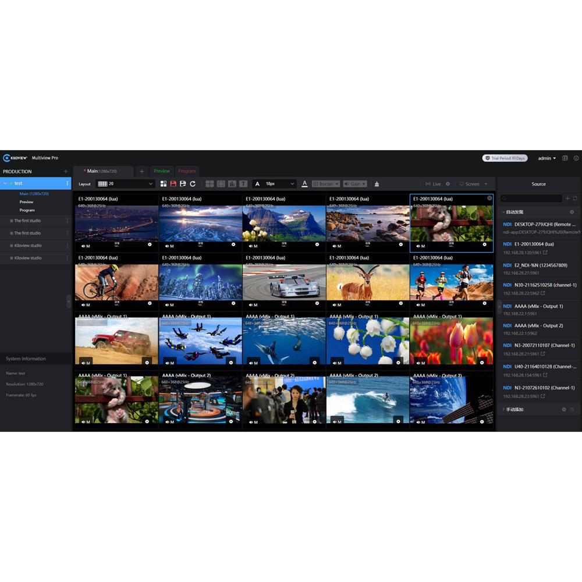Toggle the Live streaming button
The width and height of the screenshot is (582, 582).
coord(433,184)
